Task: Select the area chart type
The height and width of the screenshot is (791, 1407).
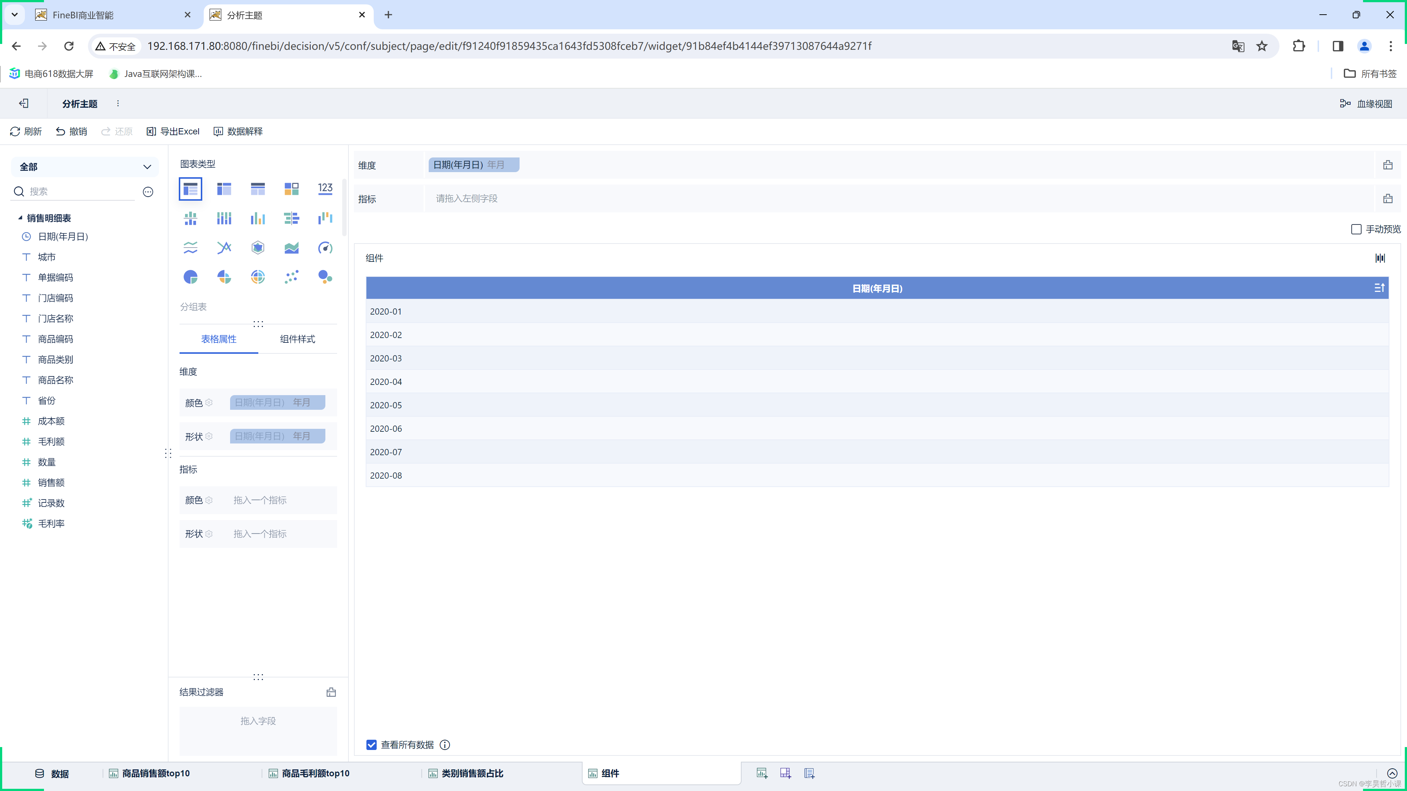Action: pos(292,248)
